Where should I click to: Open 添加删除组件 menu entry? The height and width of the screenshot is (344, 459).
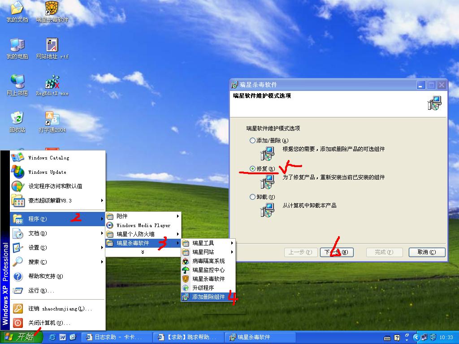[208, 297]
